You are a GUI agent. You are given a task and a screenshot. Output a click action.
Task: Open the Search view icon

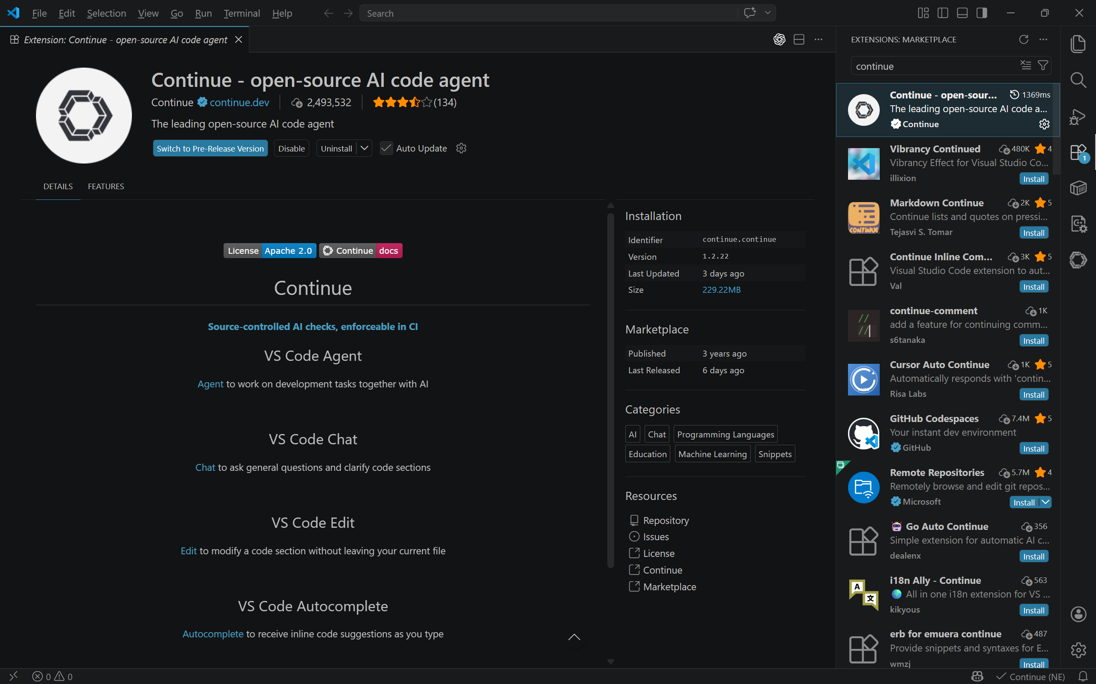(1078, 80)
